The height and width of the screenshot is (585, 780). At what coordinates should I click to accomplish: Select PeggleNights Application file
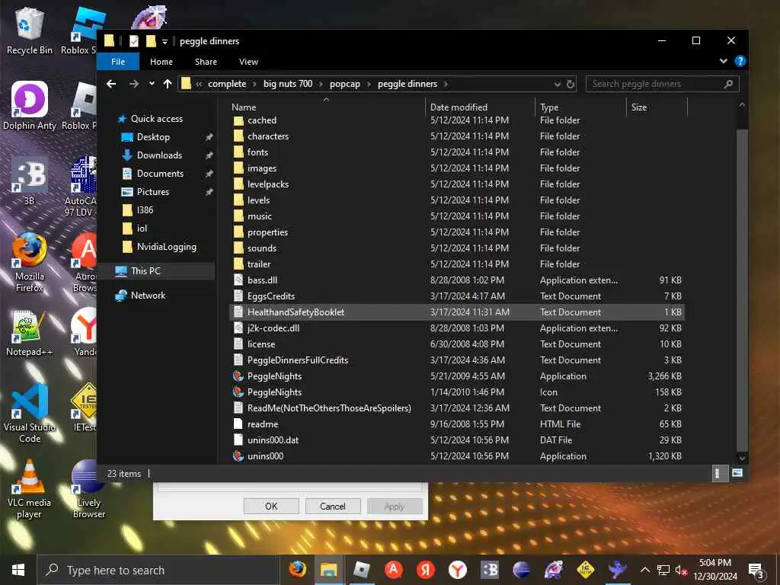[x=274, y=376]
